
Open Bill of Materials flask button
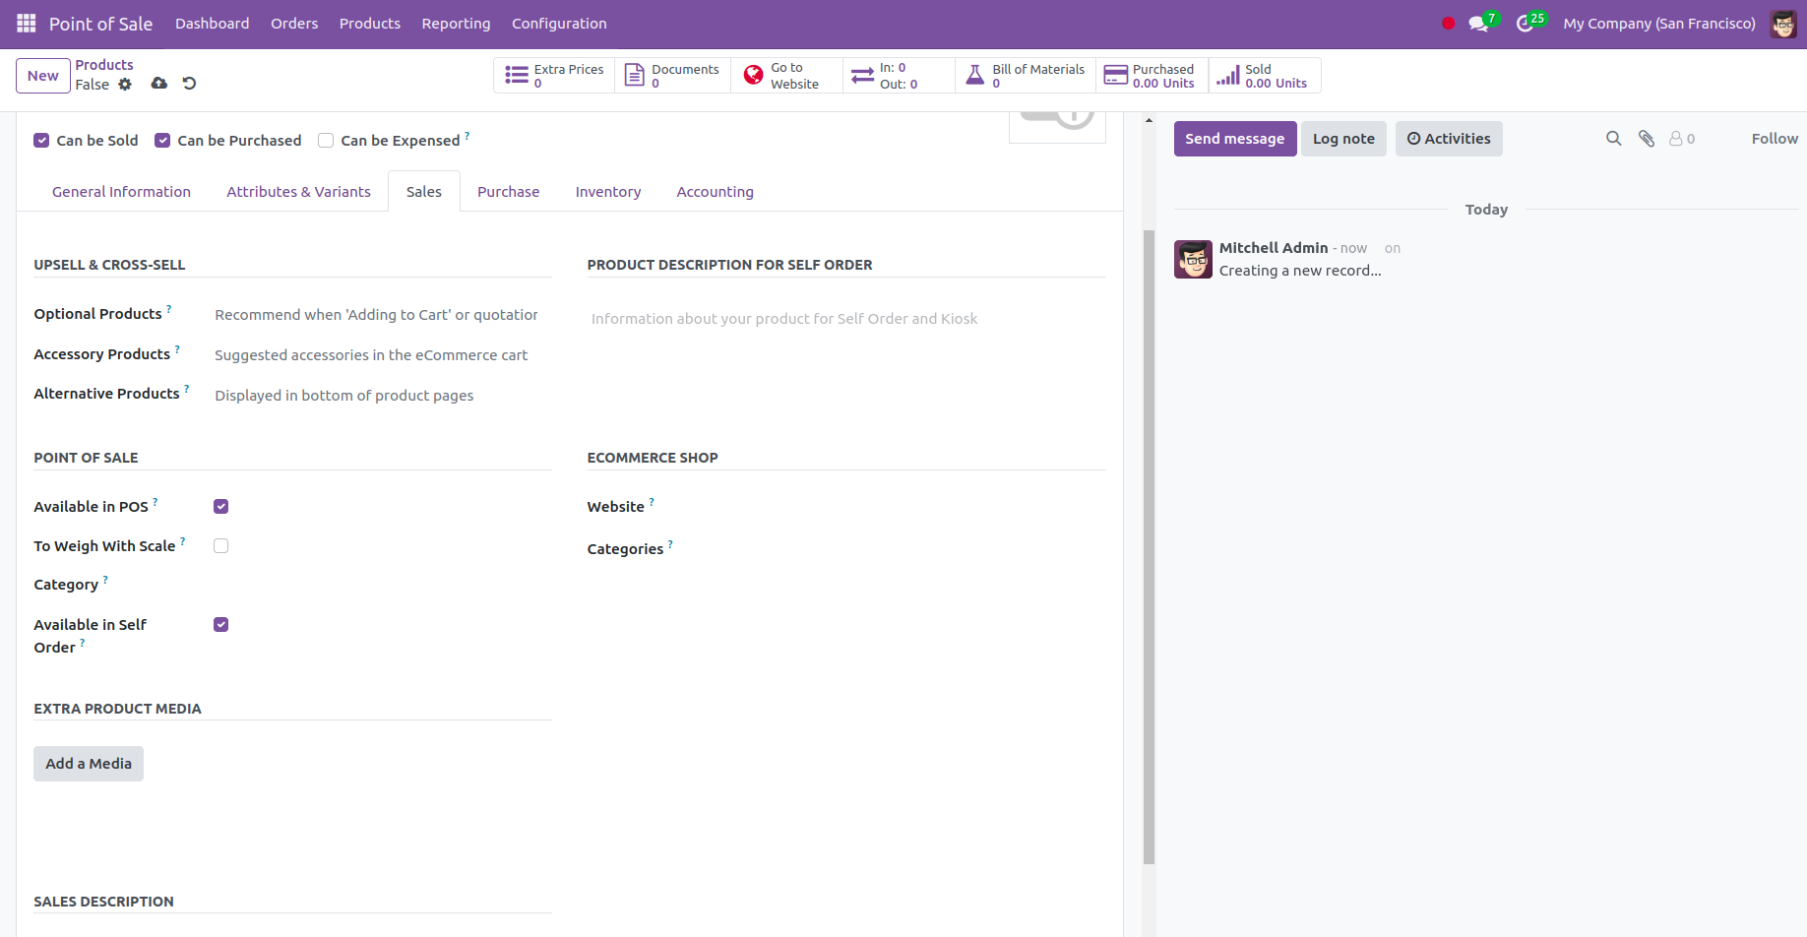1026,76
